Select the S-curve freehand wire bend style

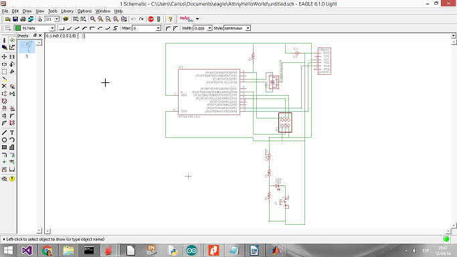[115, 28]
